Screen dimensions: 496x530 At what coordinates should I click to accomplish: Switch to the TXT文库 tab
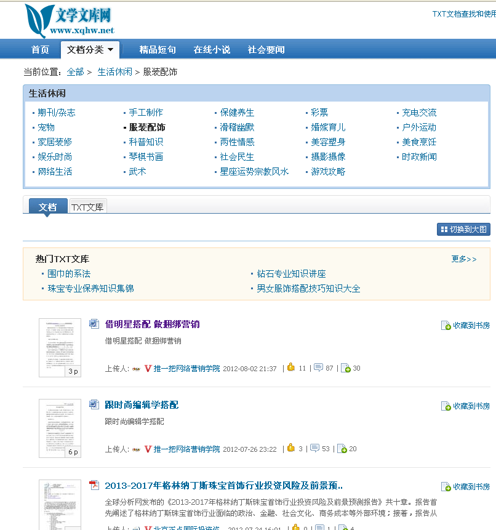coord(87,207)
